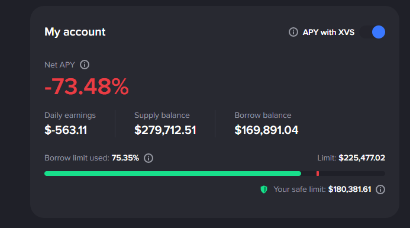Select the -73.48% Net APY value
The width and height of the screenshot is (410, 228).
86,86
